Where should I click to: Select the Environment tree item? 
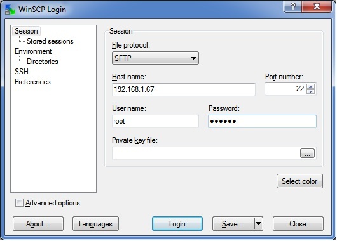tap(33, 51)
